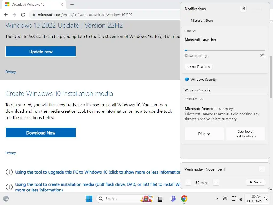Open Privacy link under Download Now
273x205 pixels.
click(11, 153)
